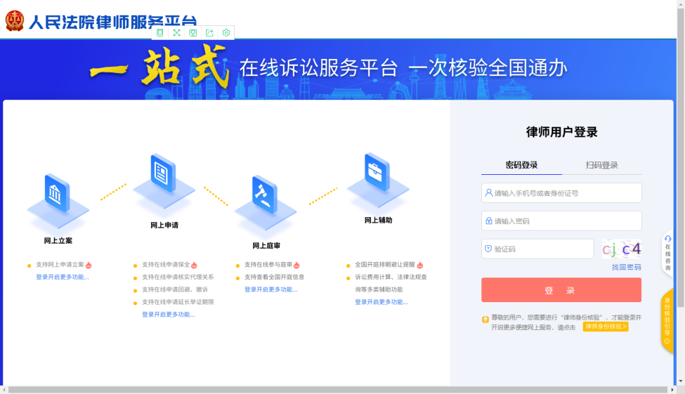Click the lock icon in password field
685x394 pixels.
pyautogui.click(x=489, y=221)
